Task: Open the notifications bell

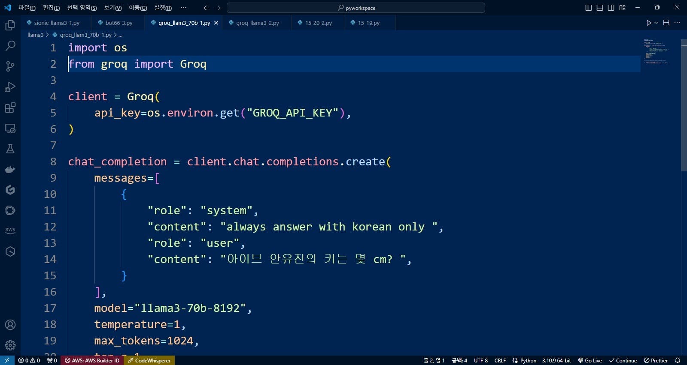Action: coord(678,360)
